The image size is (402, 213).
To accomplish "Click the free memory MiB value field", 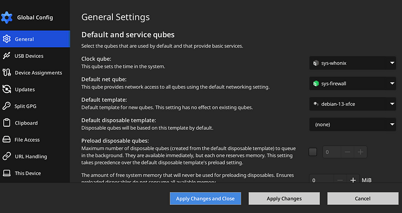I will [322, 179].
